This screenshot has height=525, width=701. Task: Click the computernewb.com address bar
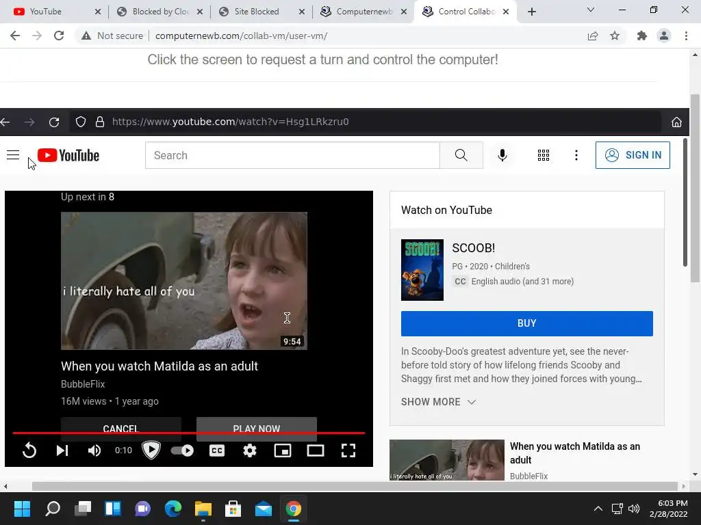[242, 36]
